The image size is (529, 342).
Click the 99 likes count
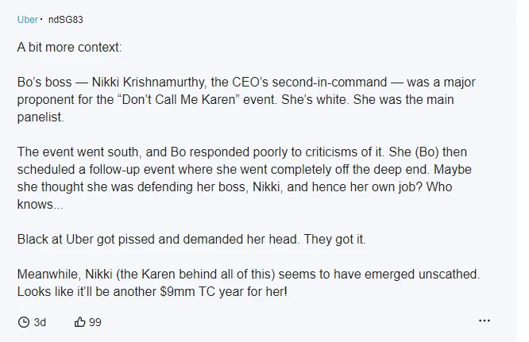pyautogui.click(x=95, y=322)
